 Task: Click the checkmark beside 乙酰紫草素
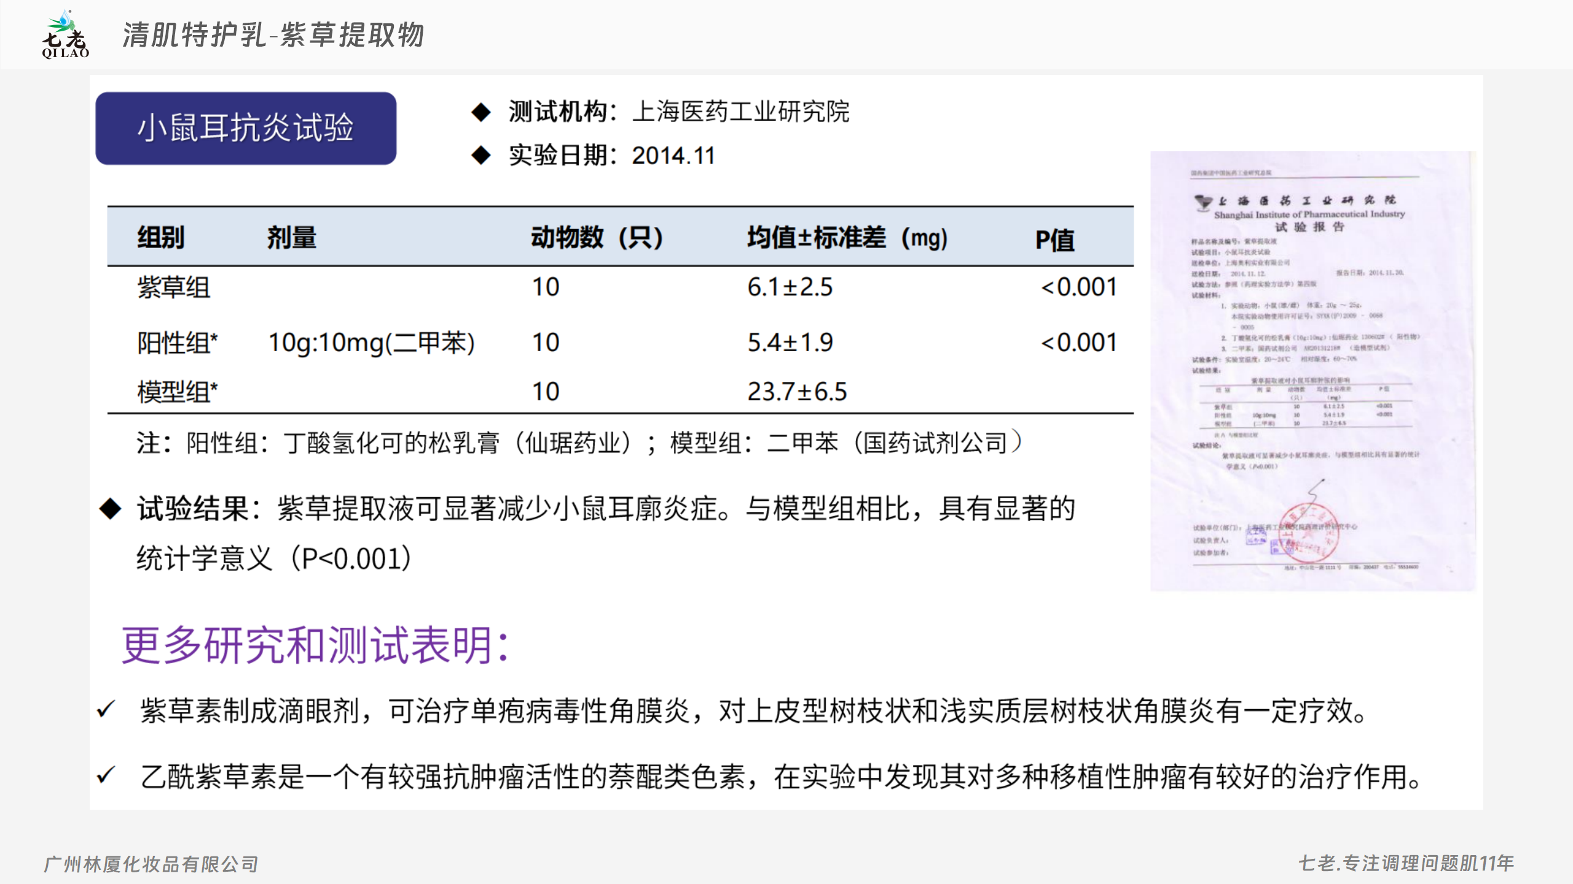click(106, 775)
